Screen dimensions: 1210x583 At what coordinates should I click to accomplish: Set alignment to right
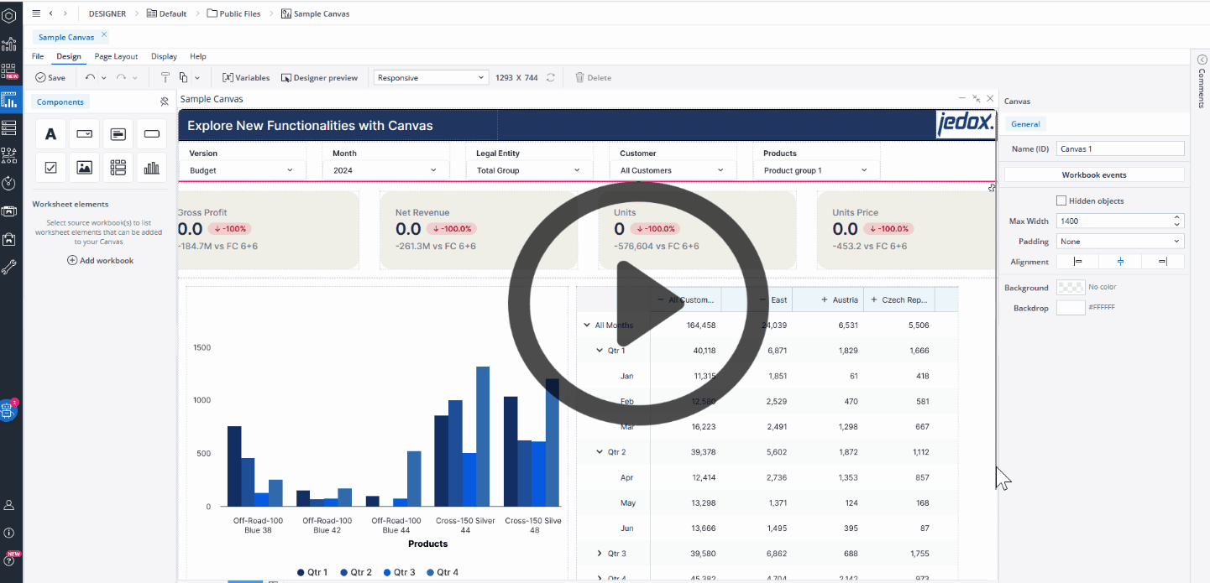[1162, 262]
